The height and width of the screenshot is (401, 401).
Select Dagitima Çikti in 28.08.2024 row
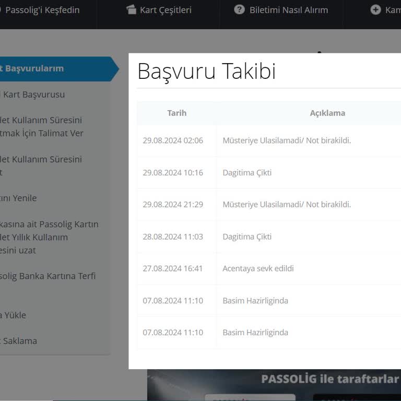pos(247,237)
